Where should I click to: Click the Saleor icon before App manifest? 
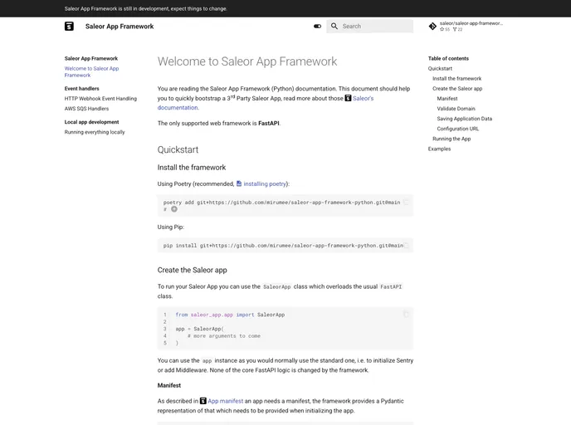tap(203, 401)
